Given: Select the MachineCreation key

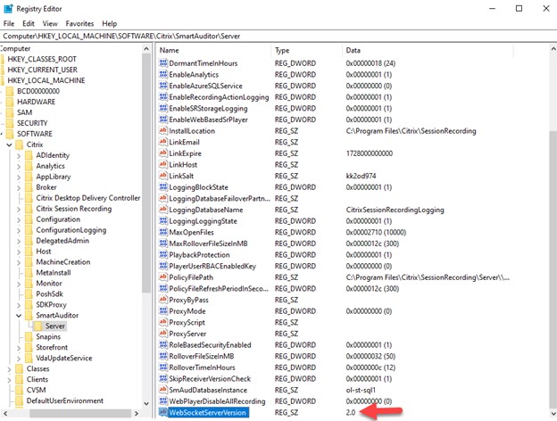Looking at the screenshot, I should point(63,262).
